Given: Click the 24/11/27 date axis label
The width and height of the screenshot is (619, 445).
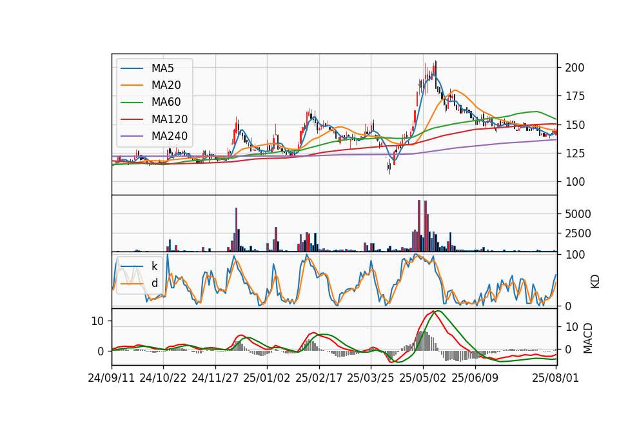Looking at the screenshot, I should coord(215,378).
